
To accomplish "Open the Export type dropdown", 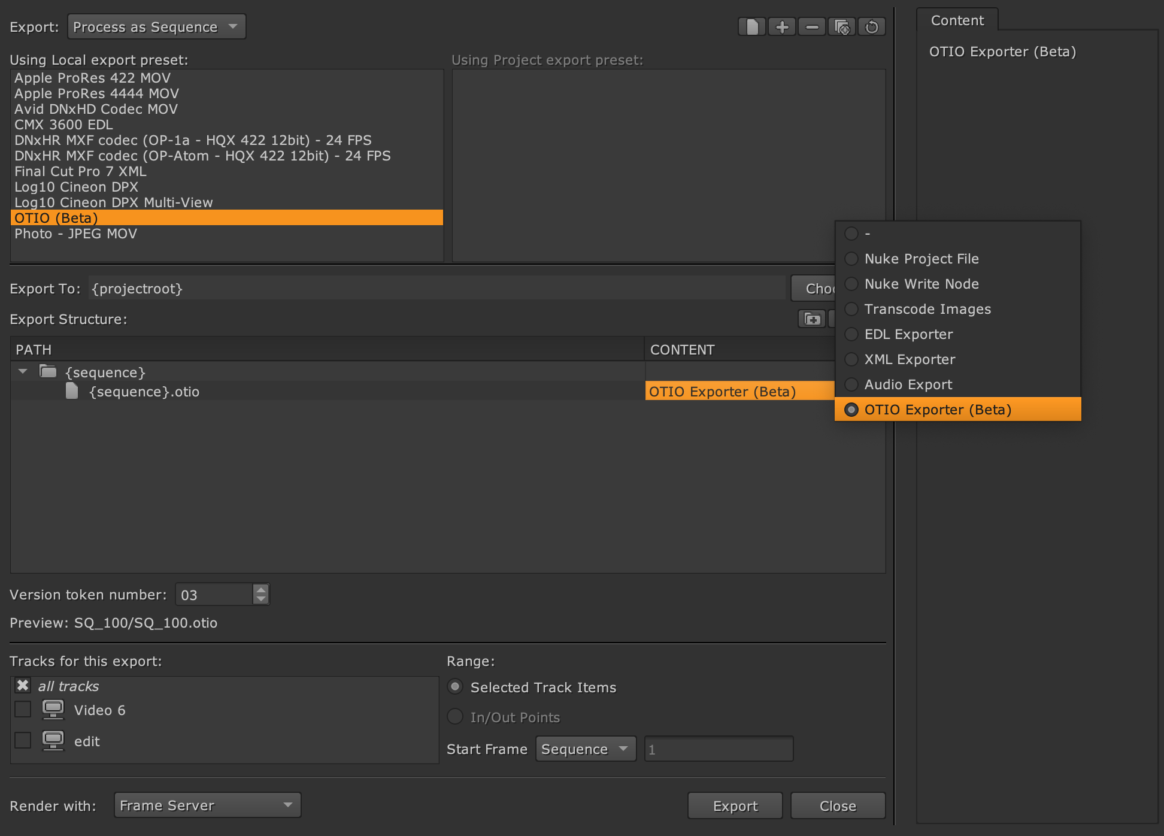I will pos(156,27).
